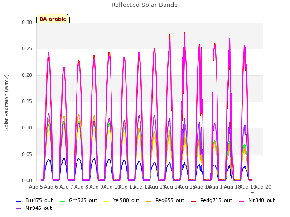Image resolution: width=290 pixels, height=217 pixels.
Task: Click the yellow Yel580_out legend color marker
Action: (107, 201)
